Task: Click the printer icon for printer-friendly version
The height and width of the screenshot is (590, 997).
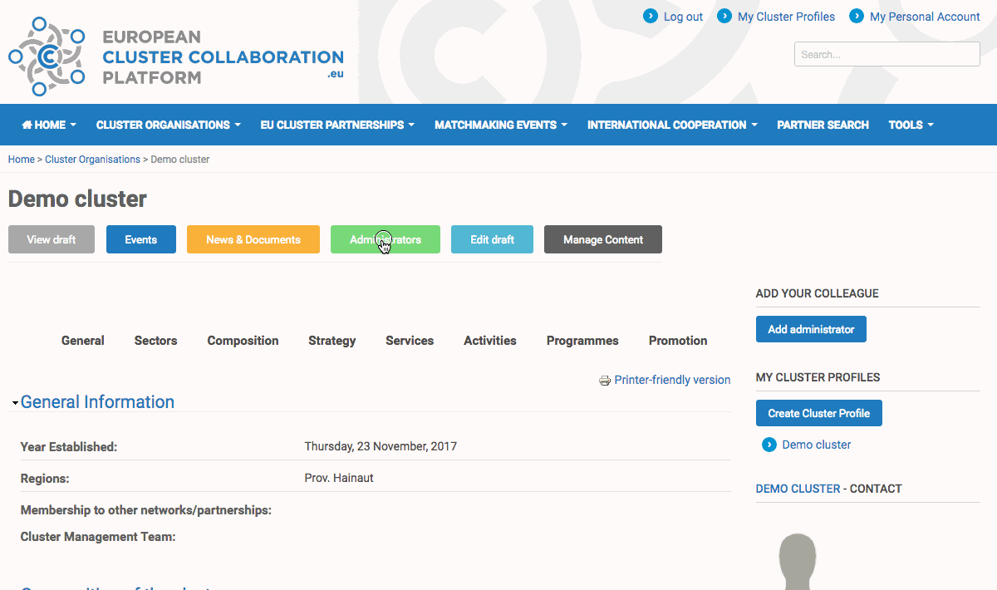Action: pos(605,381)
